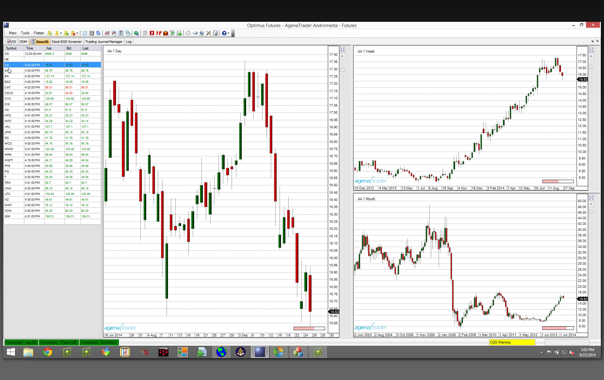Switch to the ES tab

pos(12,42)
